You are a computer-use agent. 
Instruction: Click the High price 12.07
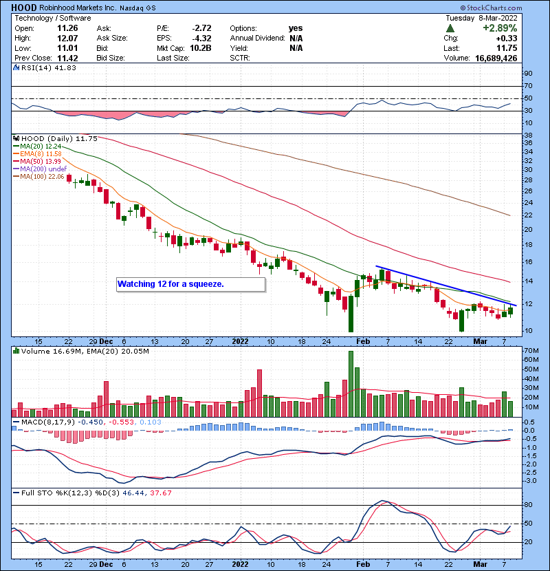pos(67,38)
